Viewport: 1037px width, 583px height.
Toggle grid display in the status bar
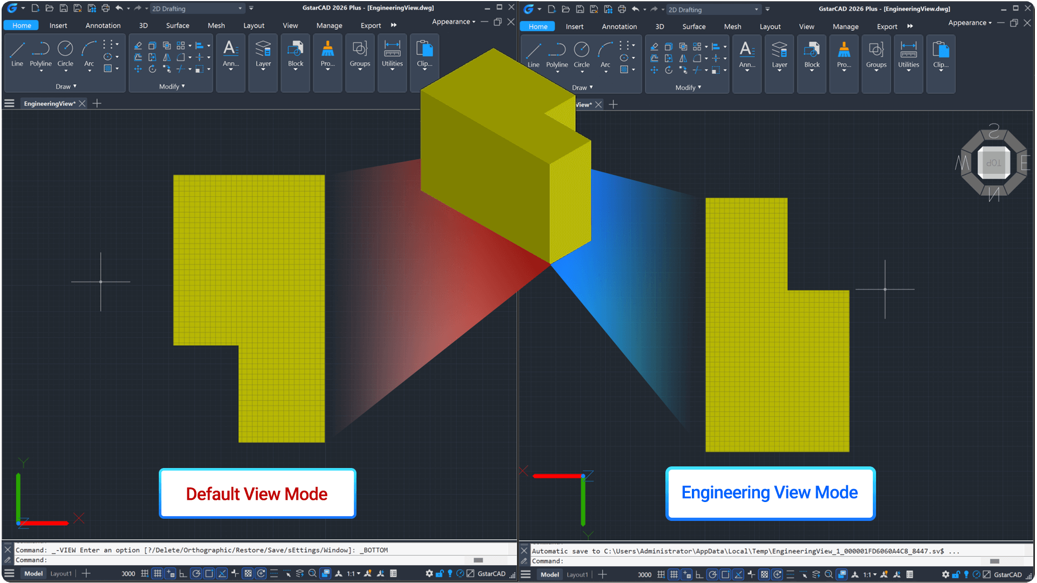[158, 573]
